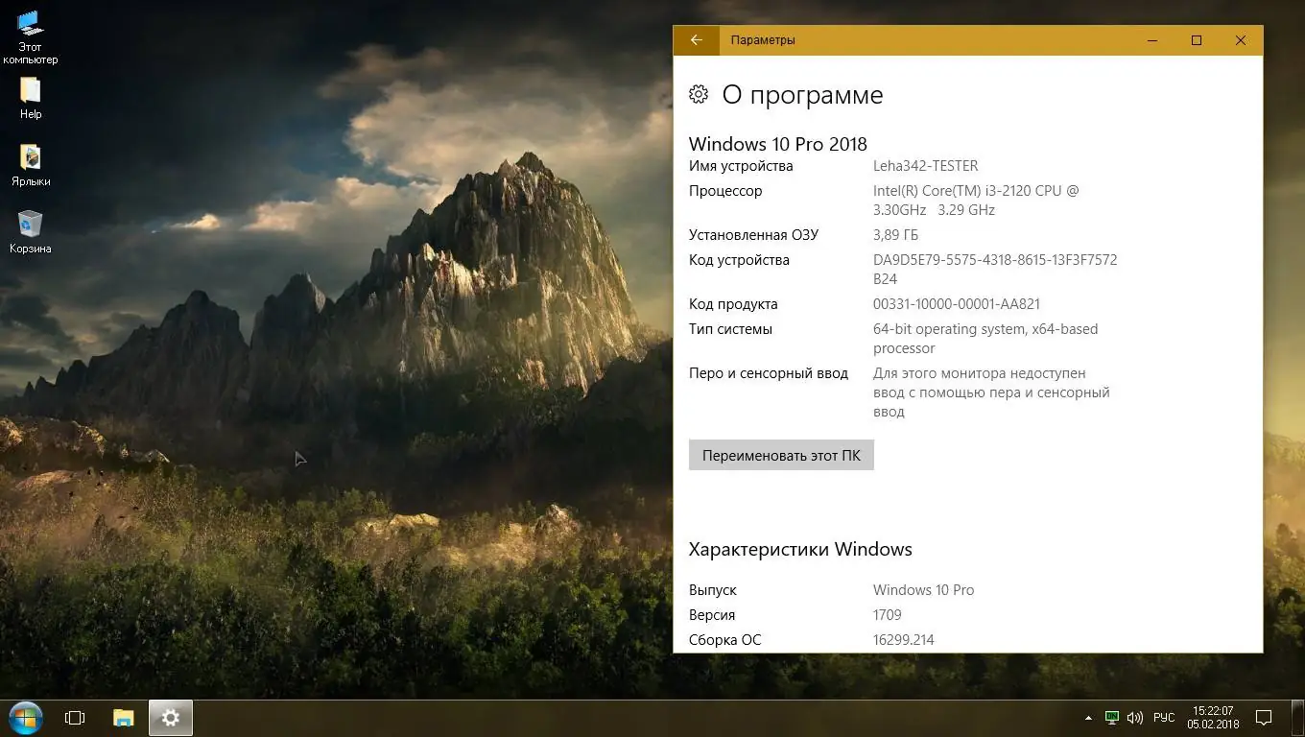
Task: Click the installed RAM value "3,89 ГБ"
Action: pyautogui.click(x=896, y=235)
